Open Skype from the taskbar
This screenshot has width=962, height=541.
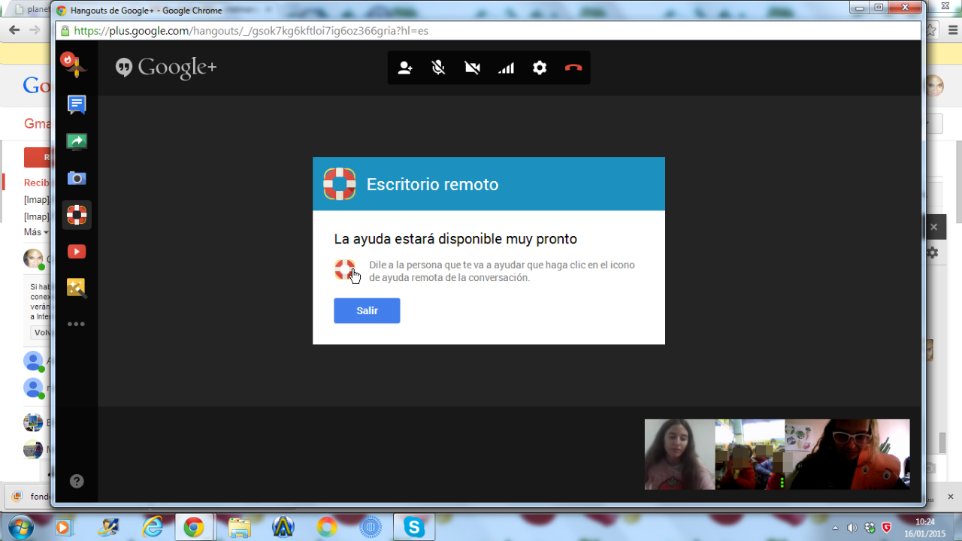point(413,527)
